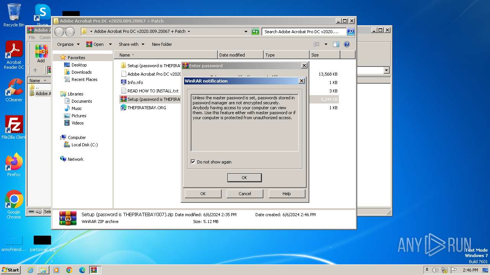This screenshot has height=275, width=490.
Task: Open Internet Explorer from taskbar
Action: tap(30, 270)
